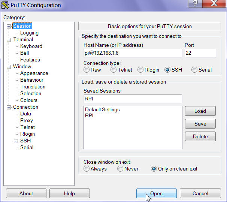Select the Telnet connection type radio button
This screenshot has height=202, width=227.
pyautogui.click(x=113, y=70)
